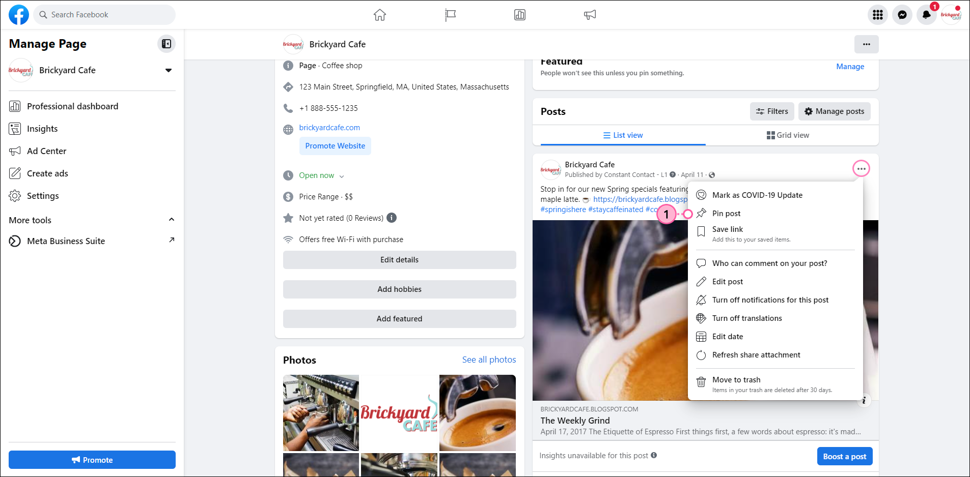
Task: Open the dashboard chart icon in top navigation
Action: (x=520, y=15)
